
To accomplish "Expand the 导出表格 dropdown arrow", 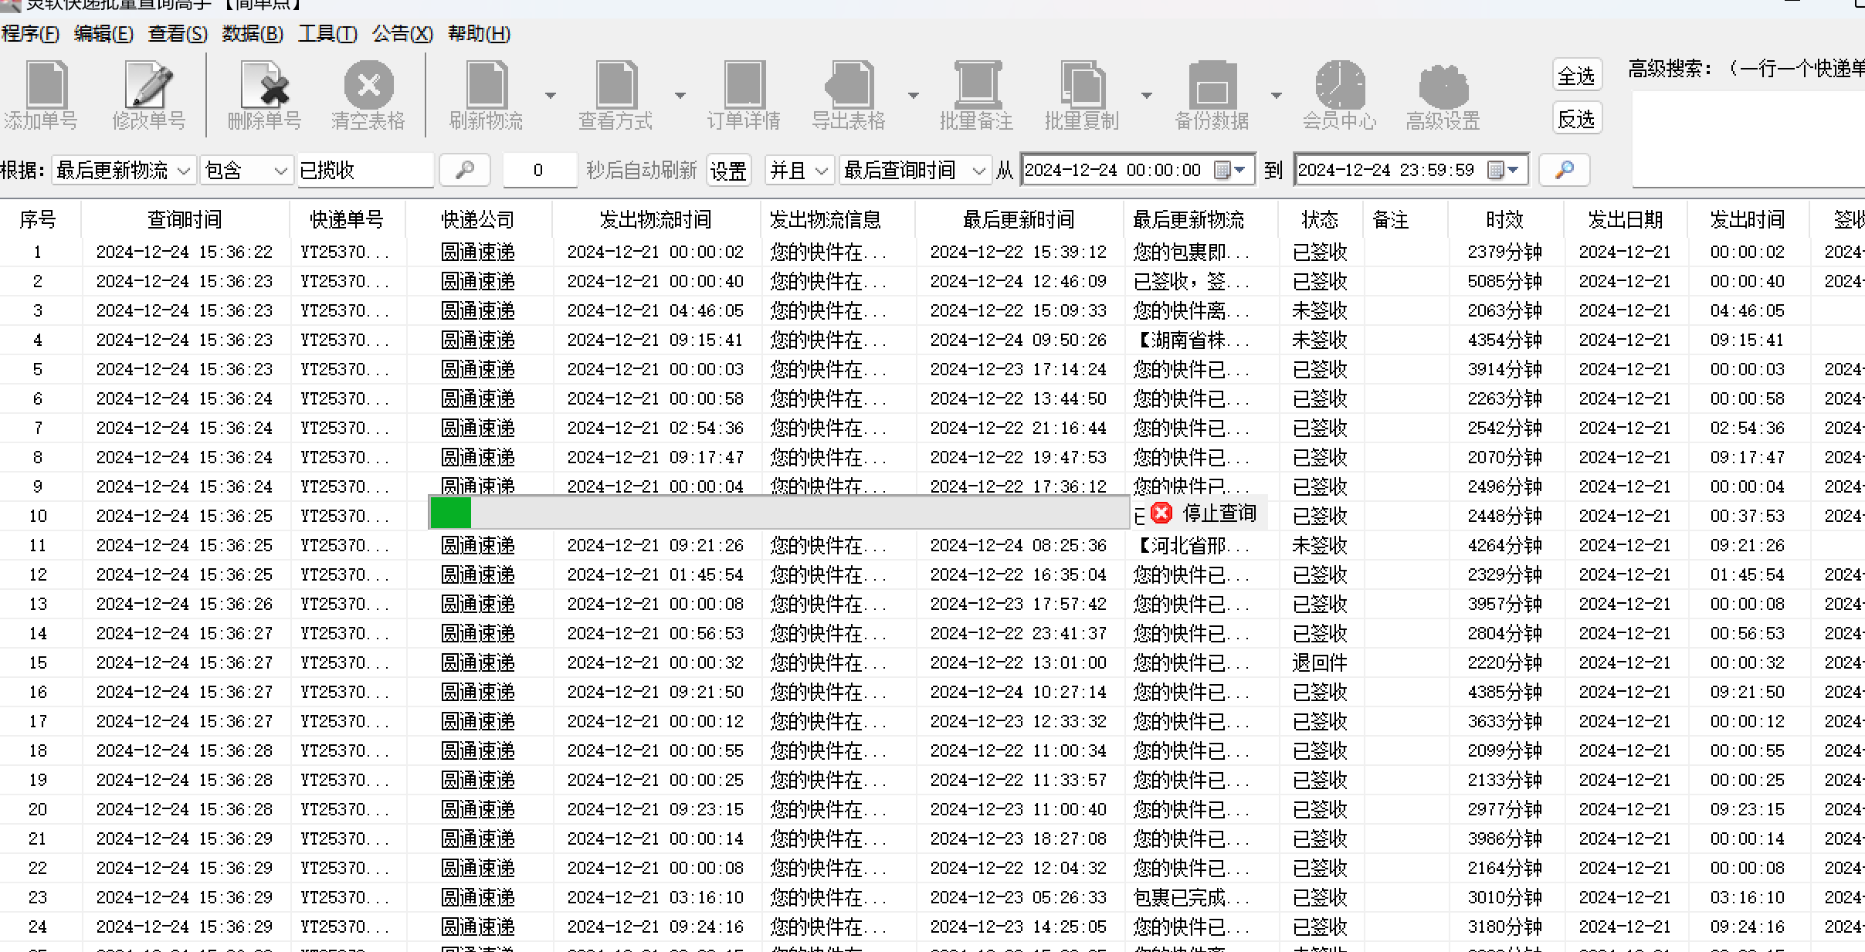I will click(914, 96).
